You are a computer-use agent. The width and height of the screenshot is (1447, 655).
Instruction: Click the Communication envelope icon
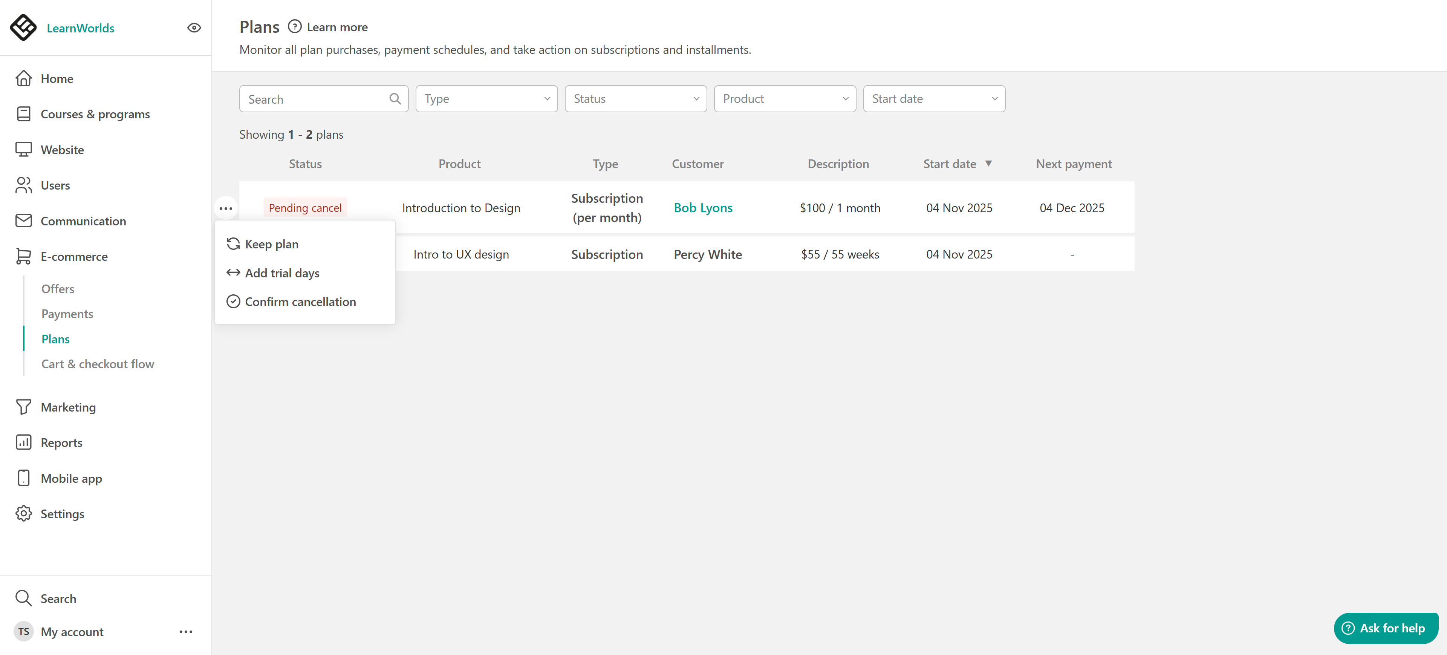[x=24, y=221]
